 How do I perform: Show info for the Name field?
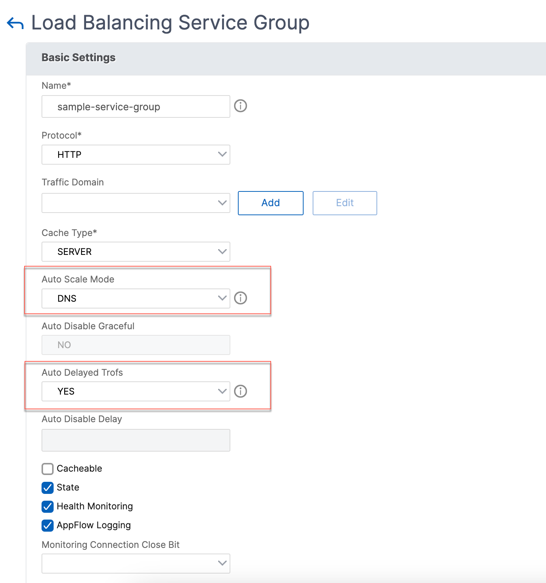coord(241,106)
